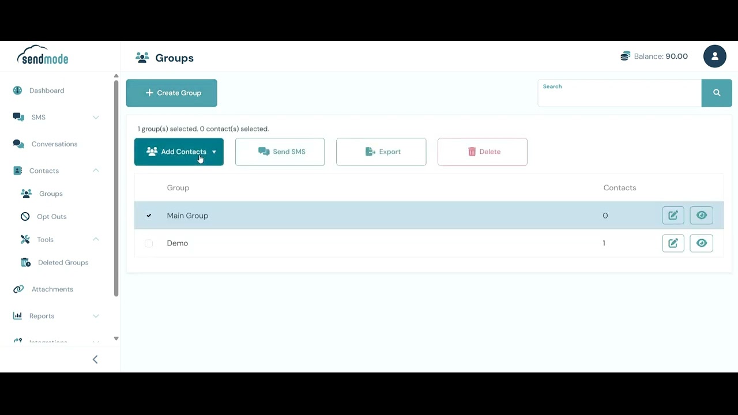Click the sidebar scrollbar up arrow
This screenshot has width=738, height=415.
coord(116,76)
